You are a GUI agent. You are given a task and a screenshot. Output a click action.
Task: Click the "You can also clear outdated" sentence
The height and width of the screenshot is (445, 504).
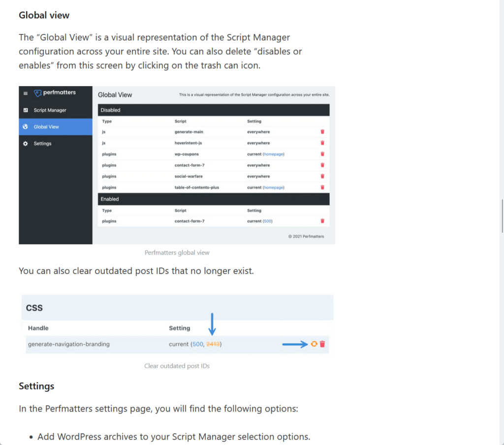[x=136, y=271]
